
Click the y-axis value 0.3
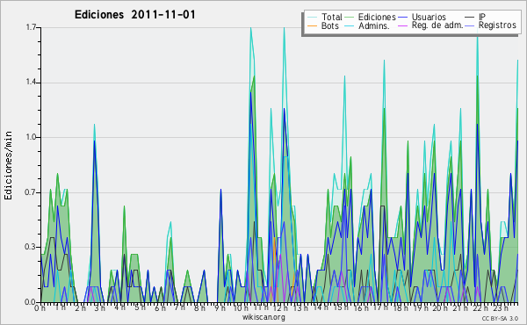pyautogui.click(x=31, y=247)
